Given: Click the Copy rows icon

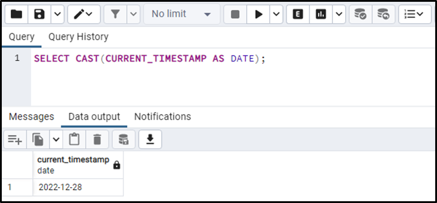Looking at the screenshot, I should coord(38,139).
